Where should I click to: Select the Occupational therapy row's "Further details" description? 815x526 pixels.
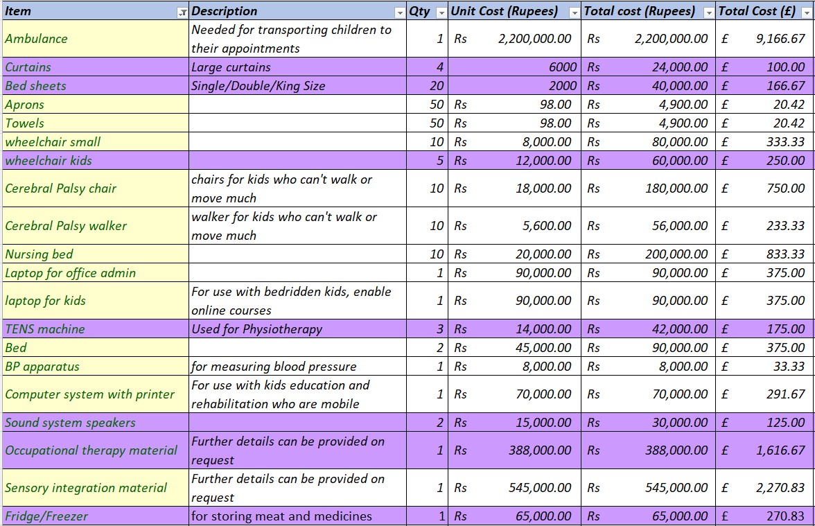pyautogui.click(x=297, y=450)
